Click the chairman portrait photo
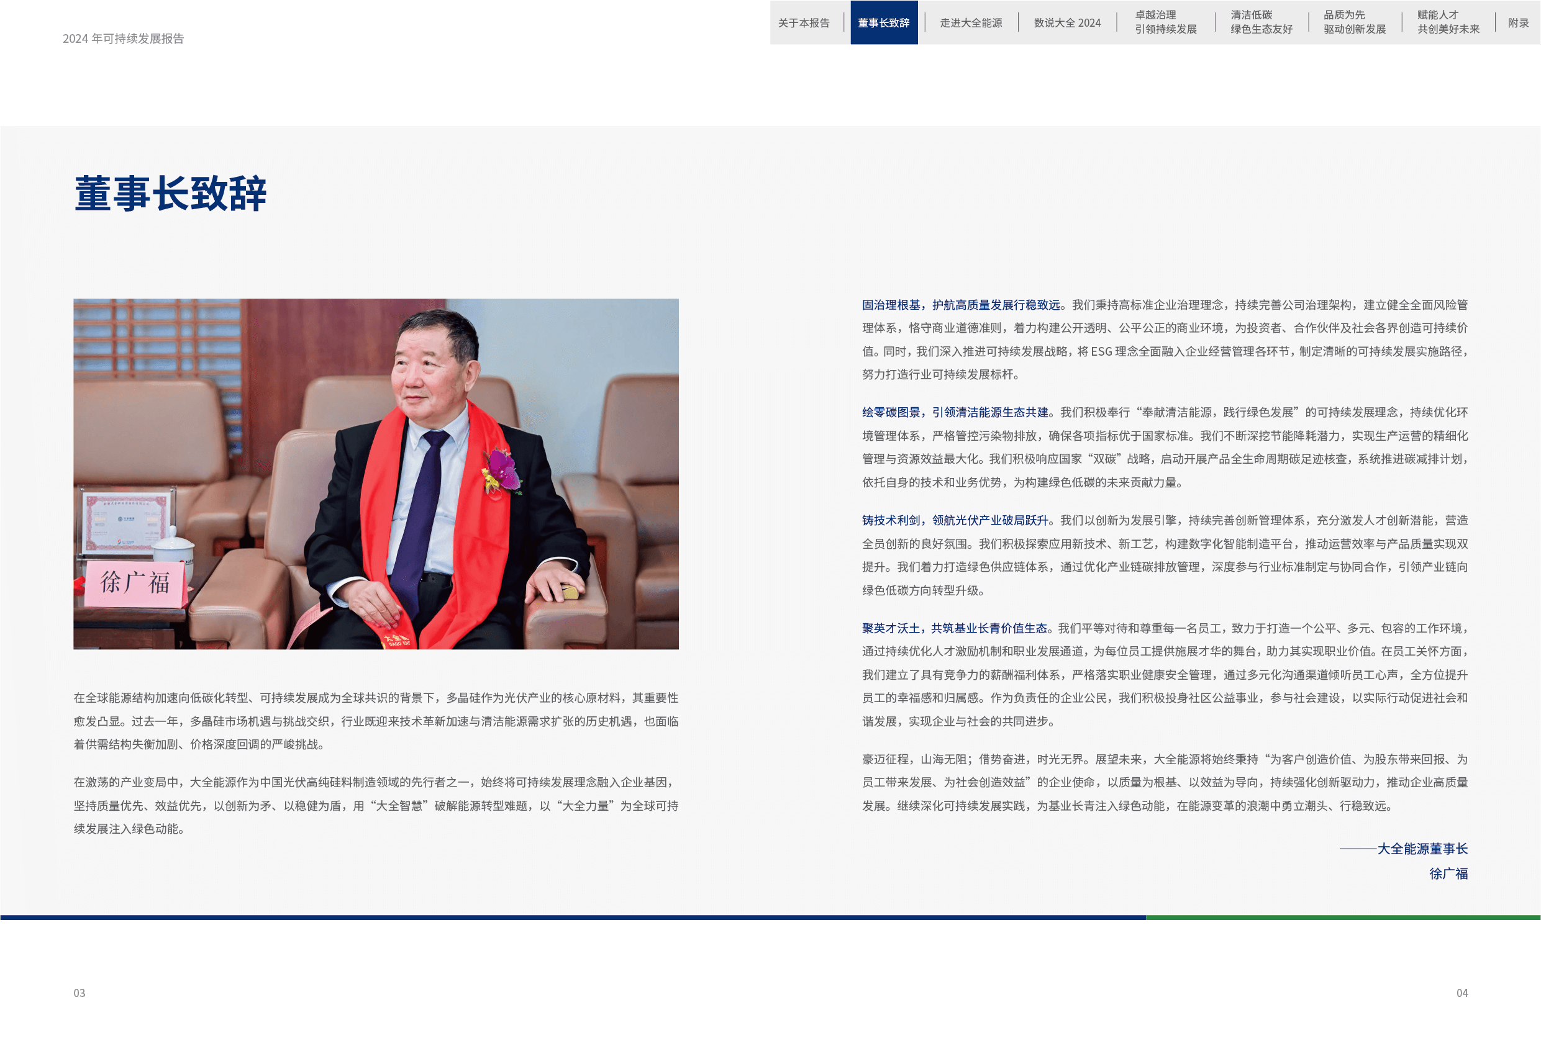This screenshot has height=1046, width=1541. pos(376,473)
